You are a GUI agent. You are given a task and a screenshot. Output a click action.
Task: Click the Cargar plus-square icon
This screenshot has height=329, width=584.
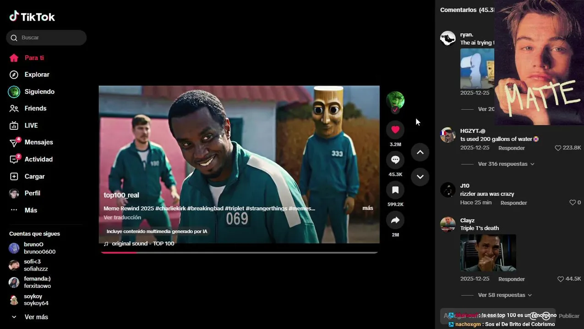pos(14,176)
